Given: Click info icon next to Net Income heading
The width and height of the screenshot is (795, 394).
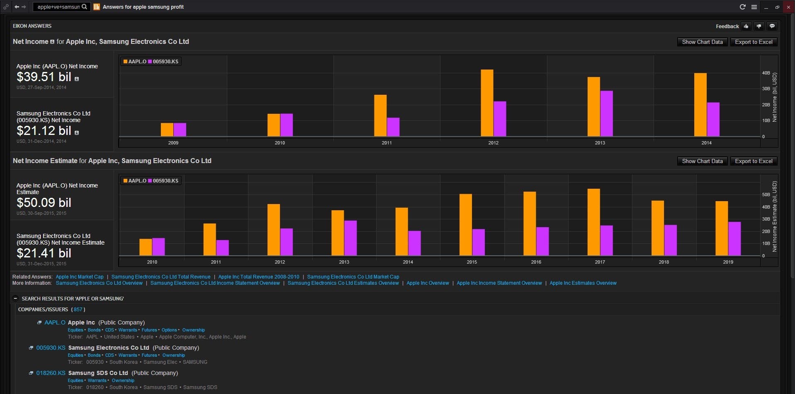Looking at the screenshot, I should [52, 42].
